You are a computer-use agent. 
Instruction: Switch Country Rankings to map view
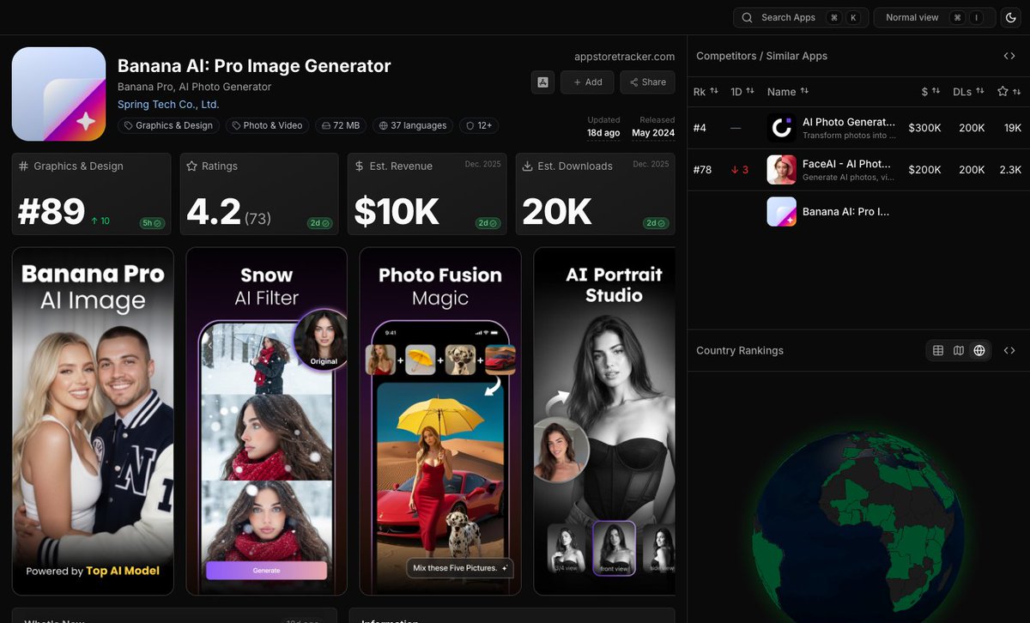pyautogui.click(x=959, y=350)
